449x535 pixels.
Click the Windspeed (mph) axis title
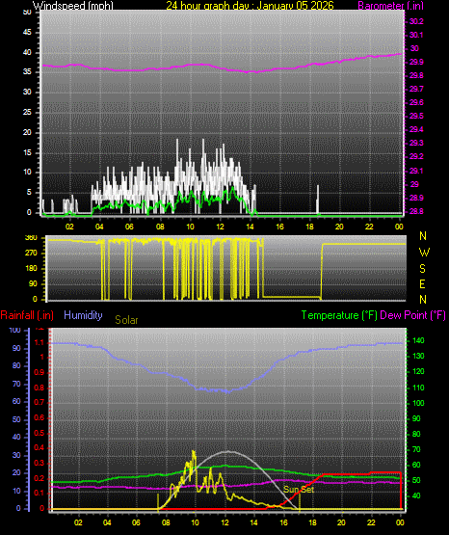click(73, 6)
